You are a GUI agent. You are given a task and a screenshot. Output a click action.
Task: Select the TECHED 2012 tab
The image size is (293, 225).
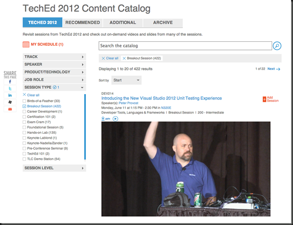(42, 22)
